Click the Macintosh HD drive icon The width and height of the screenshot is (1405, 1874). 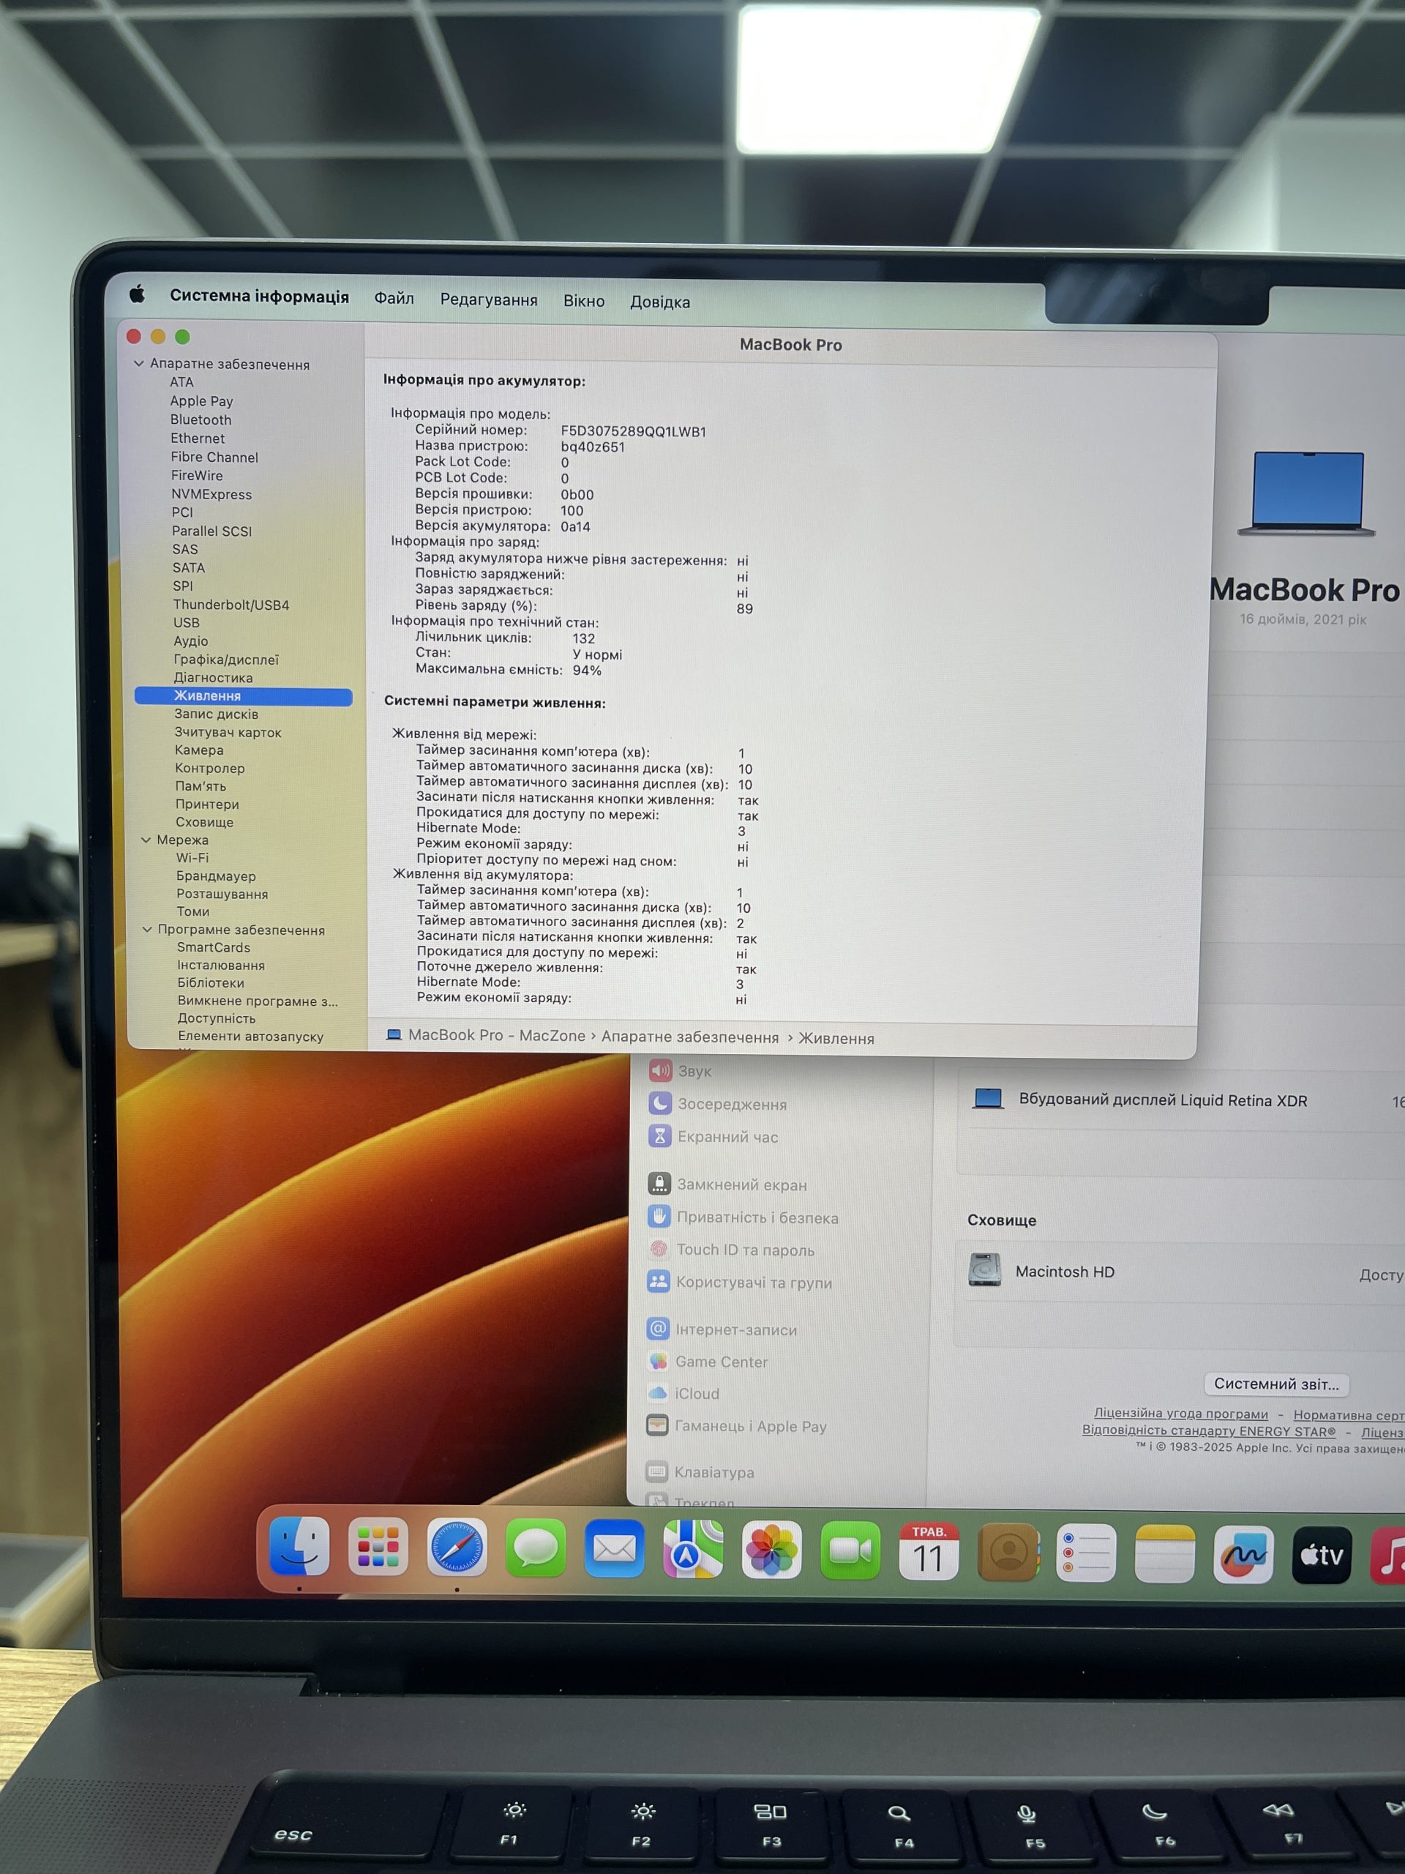[x=985, y=1270]
